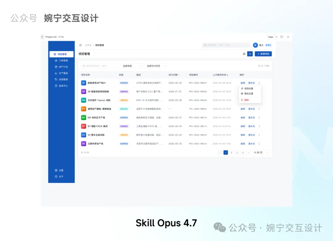333x241 pixels.
Task: Switch to grid card view
Action: pos(244,54)
